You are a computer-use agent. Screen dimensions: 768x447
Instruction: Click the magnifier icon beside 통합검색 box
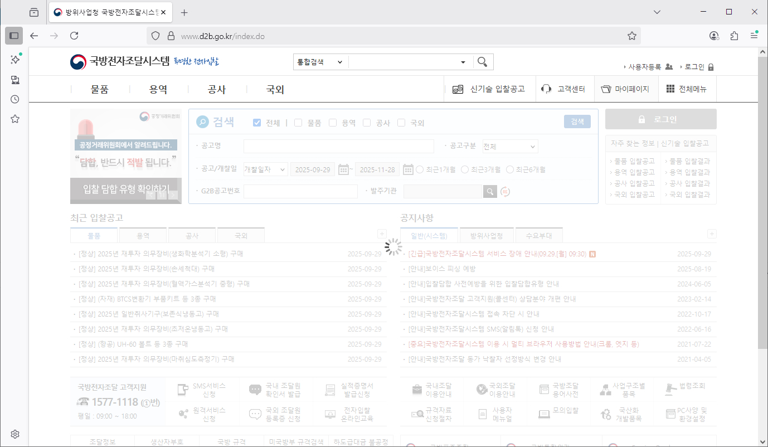(x=483, y=62)
